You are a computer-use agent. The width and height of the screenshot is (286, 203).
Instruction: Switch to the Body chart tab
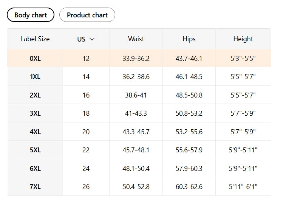(x=31, y=15)
